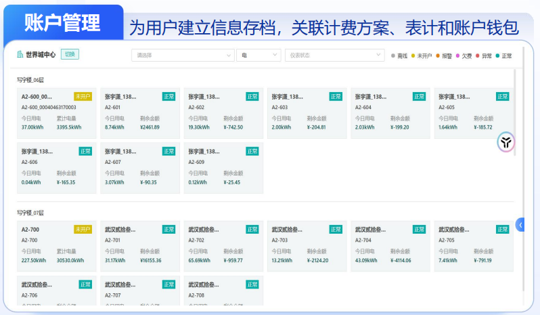Click the 正常 badge on card A2-603
Image resolution: width=540 pixels, height=315 pixels.
click(x=336, y=96)
